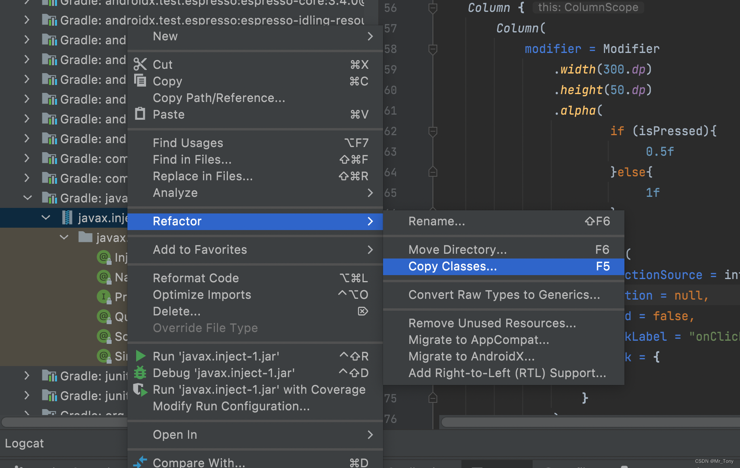
Task: Click the annotation icon beside Si class
Action: tap(104, 356)
